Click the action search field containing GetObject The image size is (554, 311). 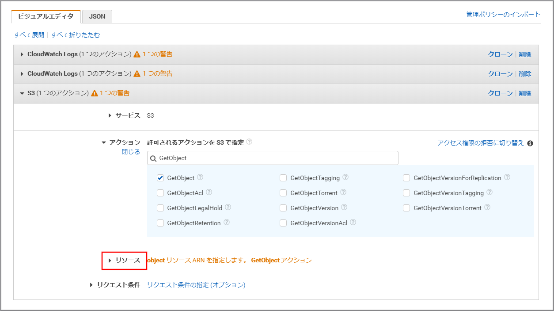coord(273,158)
